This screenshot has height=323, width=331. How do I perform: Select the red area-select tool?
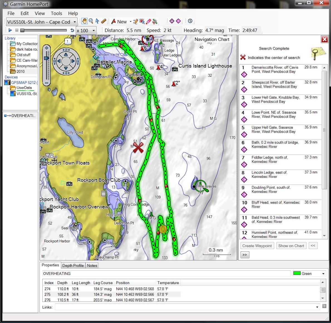click(142, 21)
